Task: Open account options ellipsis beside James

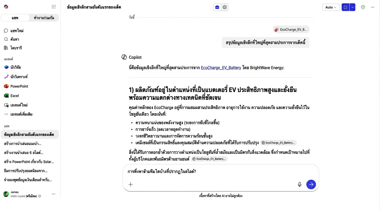Action: (54, 194)
